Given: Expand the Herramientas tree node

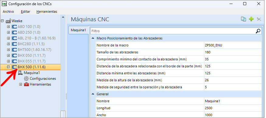Looking at the screenshot, I should pos(21,84).
